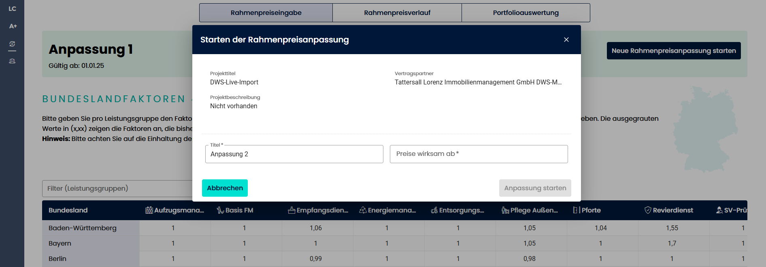The height and width of the screenshot is (267, 766).
Task: Open the price adjustment sidebar icon
Action: (x=12, y=44)
